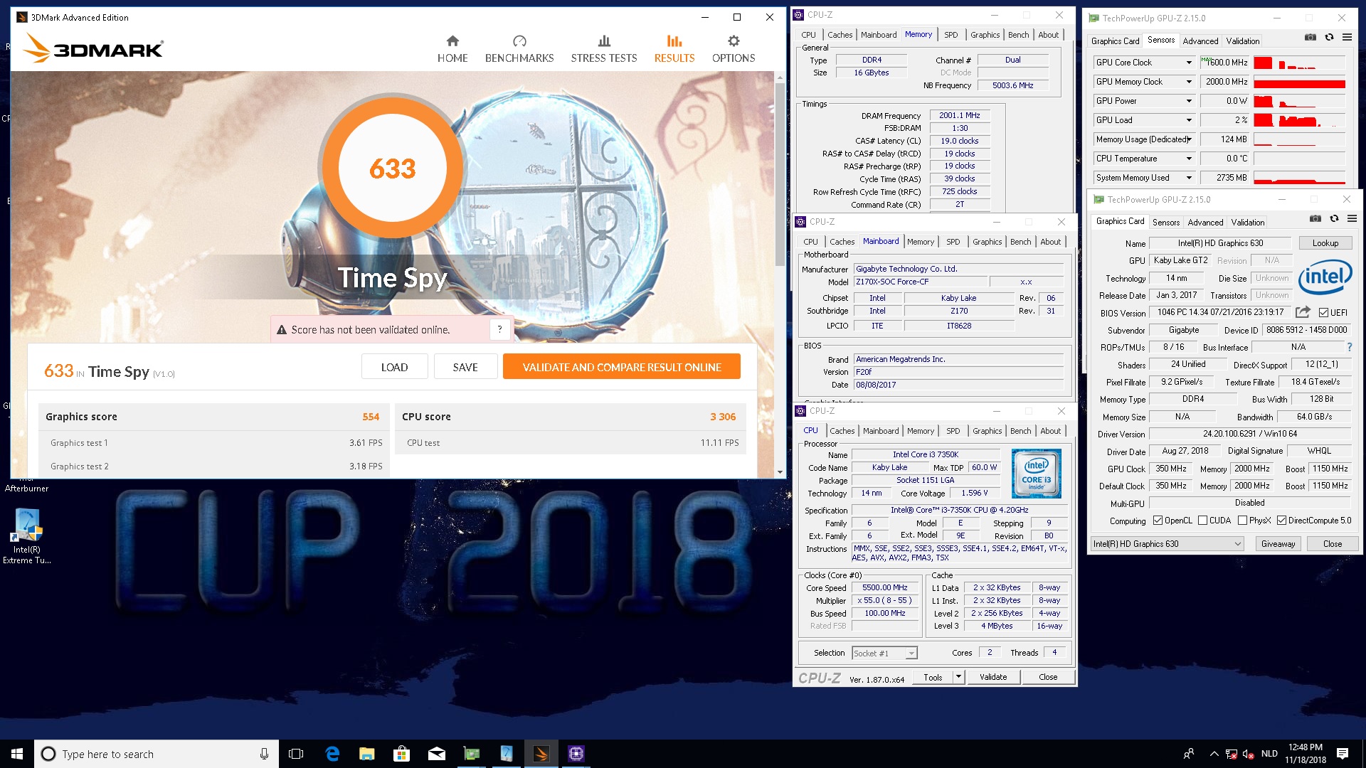Open Windows Start menu

coord(17,754)
